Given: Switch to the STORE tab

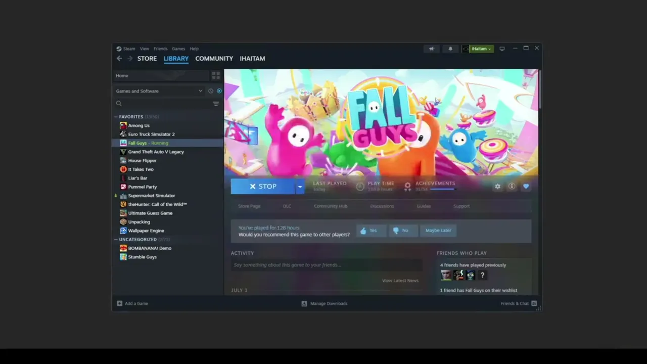Looking at the screenshot, I should (x=147, y=59).
